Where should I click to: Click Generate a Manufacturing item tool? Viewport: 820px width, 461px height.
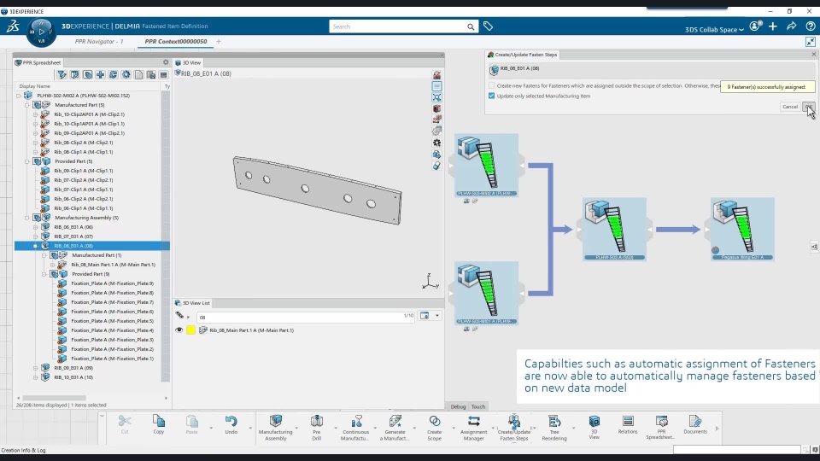395,428
